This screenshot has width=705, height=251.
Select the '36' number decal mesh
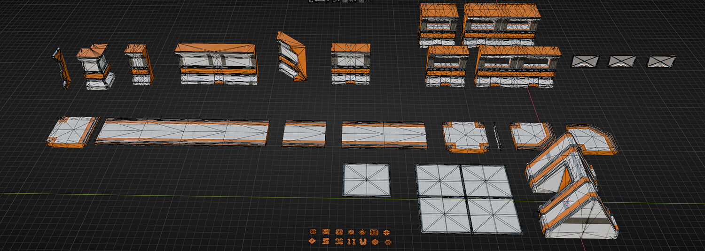(x=339, y=241)
